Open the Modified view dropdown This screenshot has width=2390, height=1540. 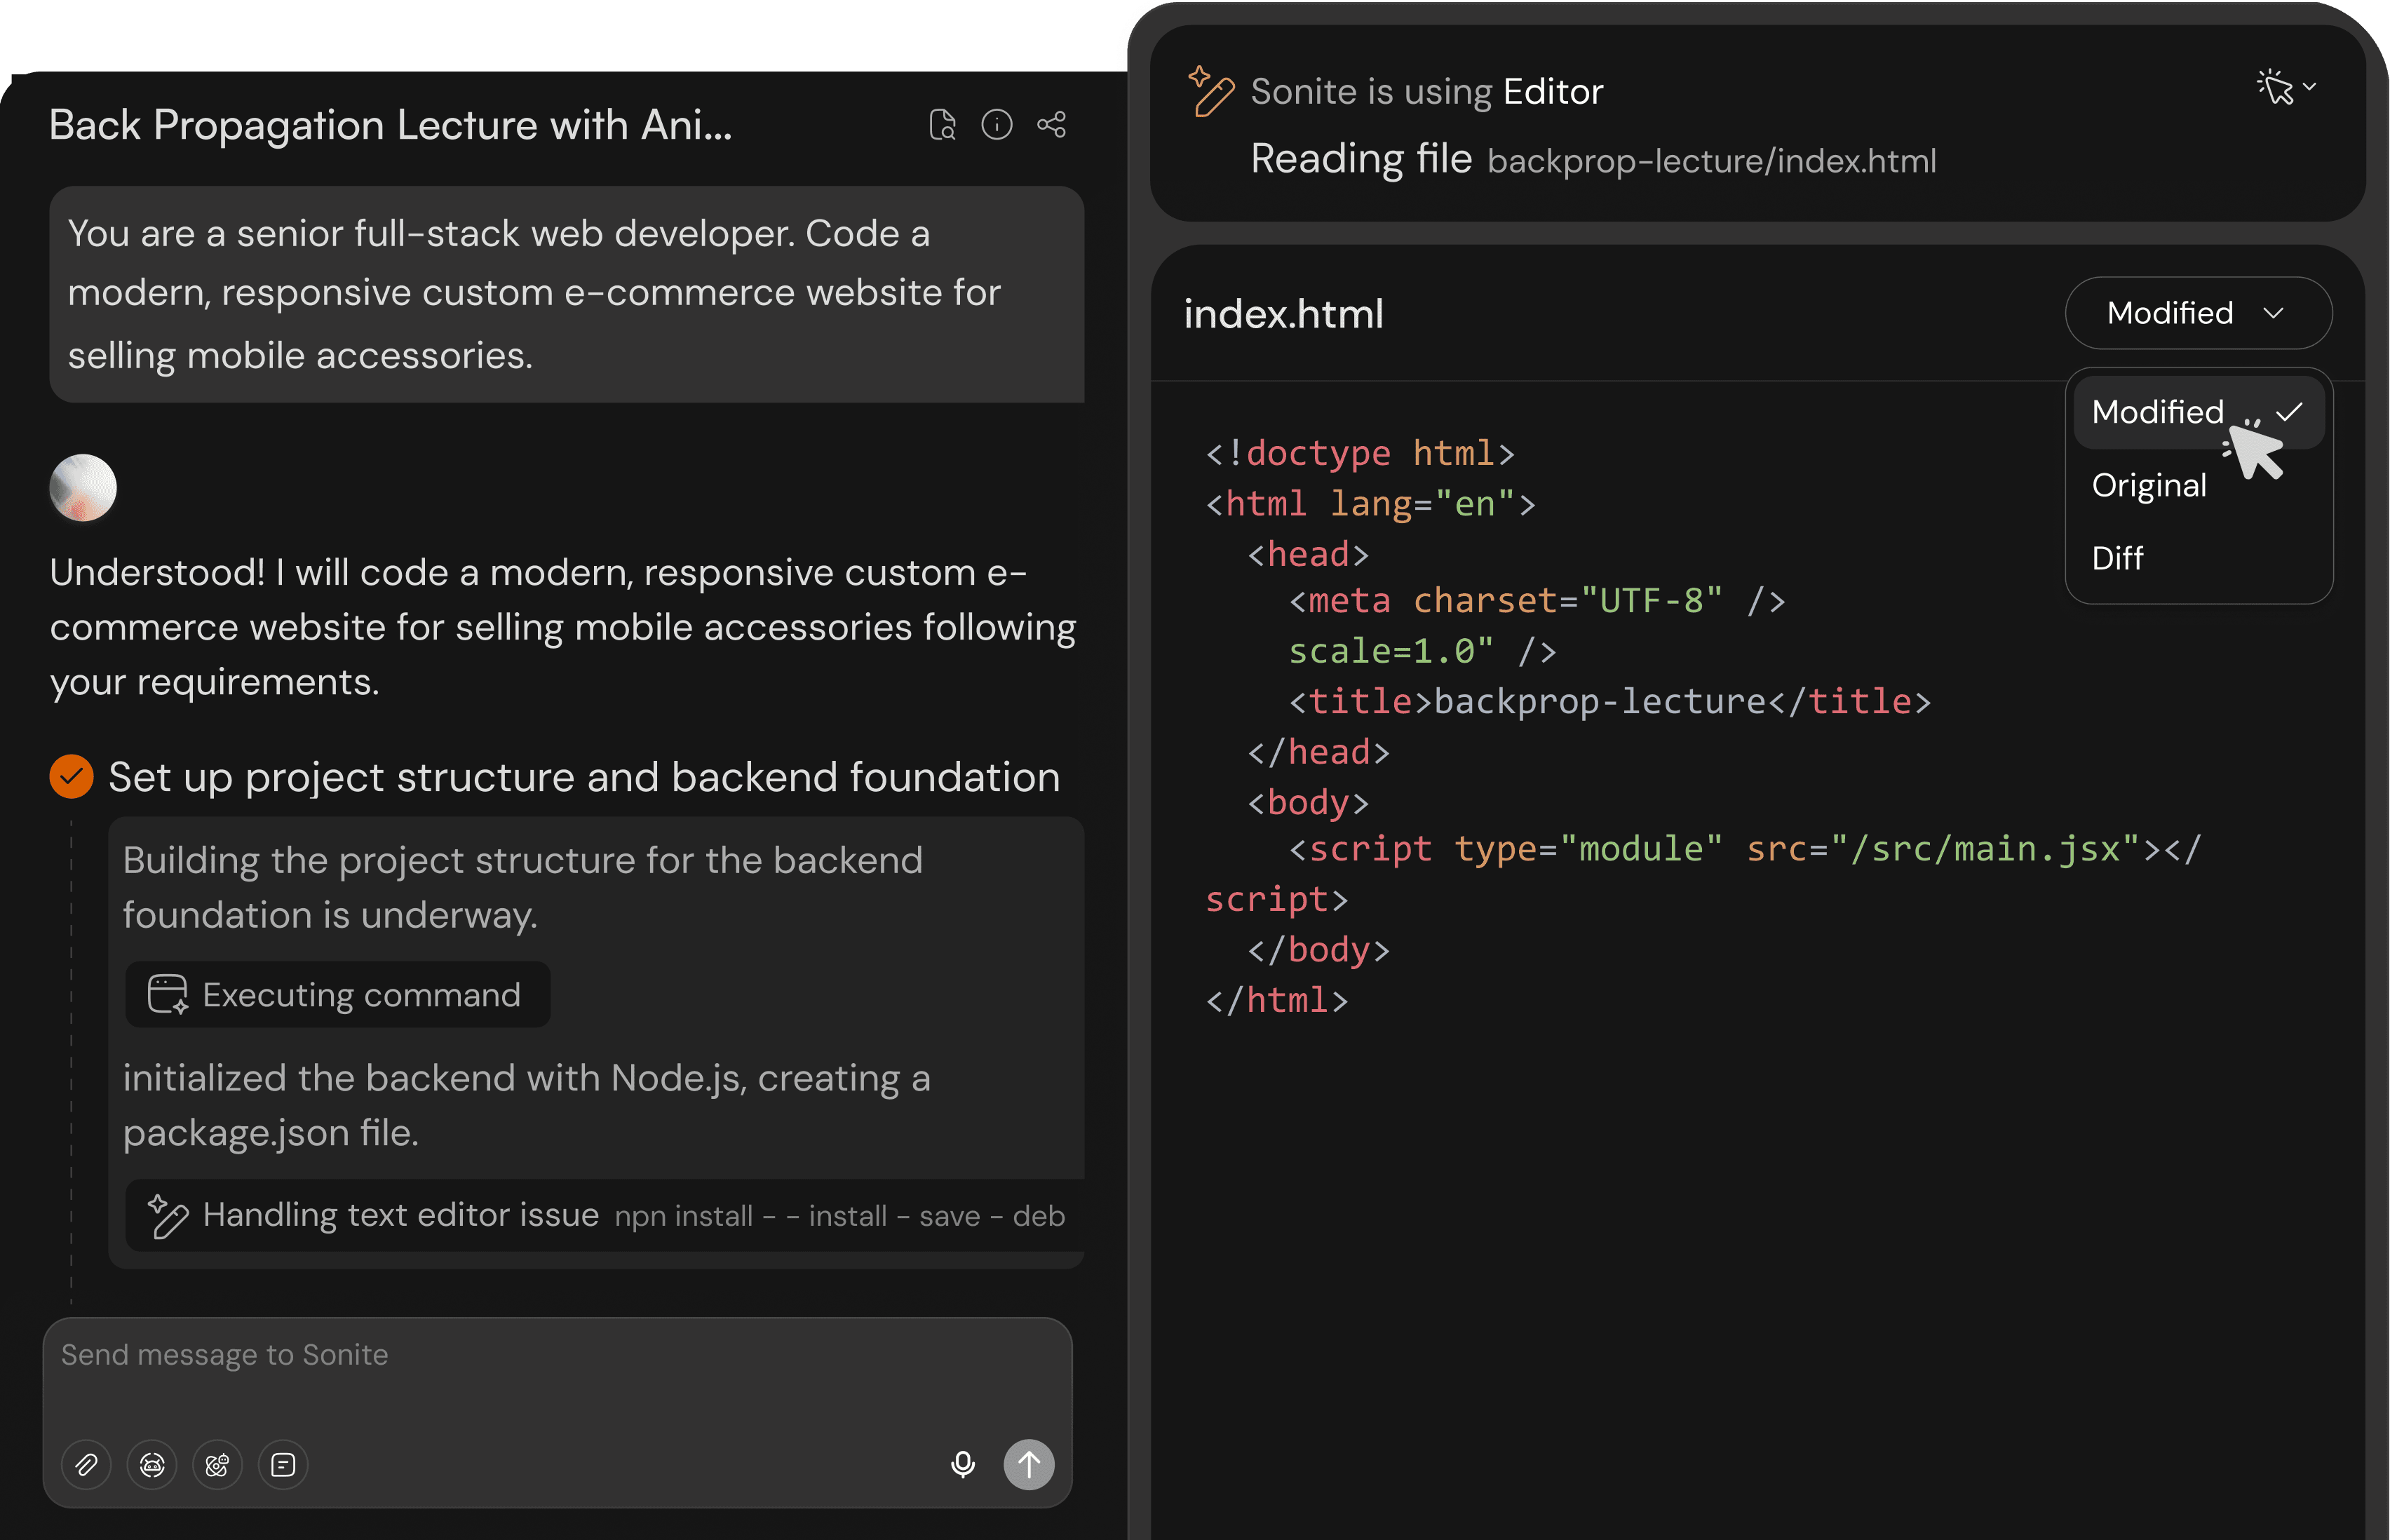pyautogui.click(x=2198, y=313)
